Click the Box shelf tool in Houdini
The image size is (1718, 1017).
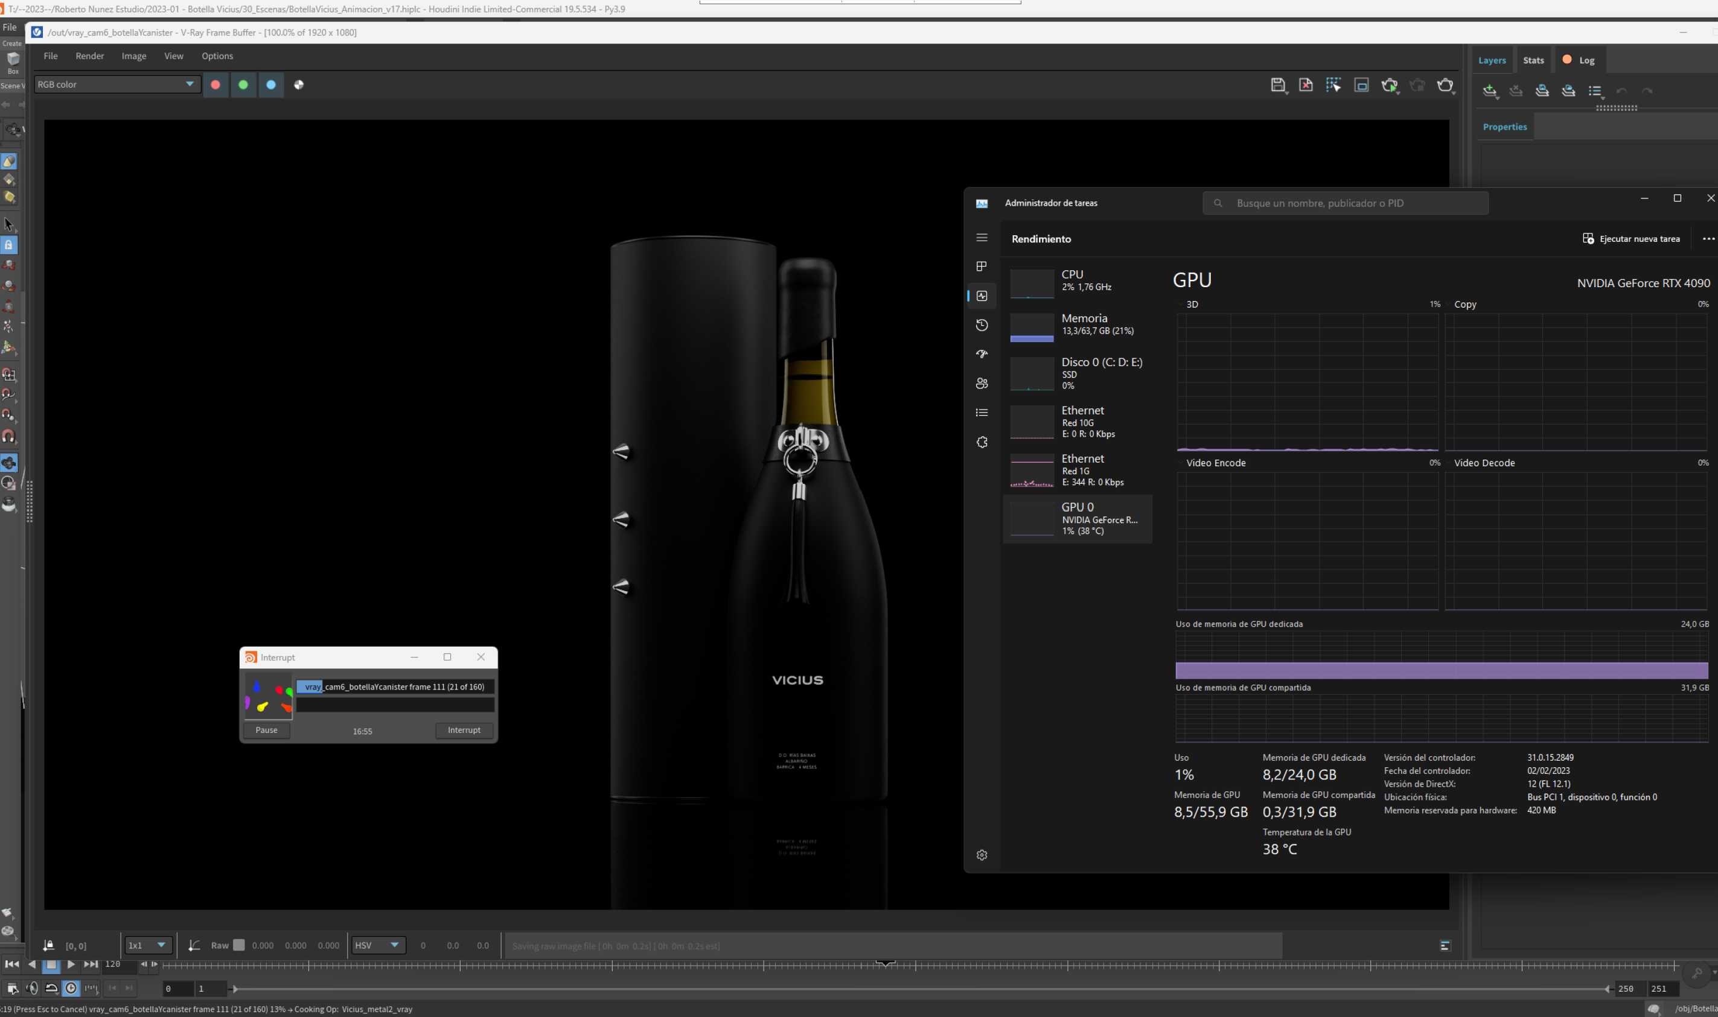point(12,62)
